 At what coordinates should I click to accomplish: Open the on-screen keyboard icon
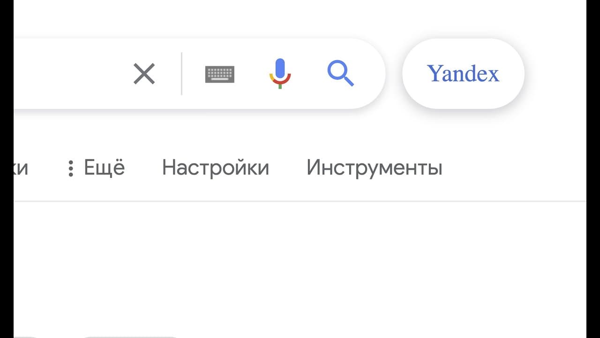coord(220,74)
